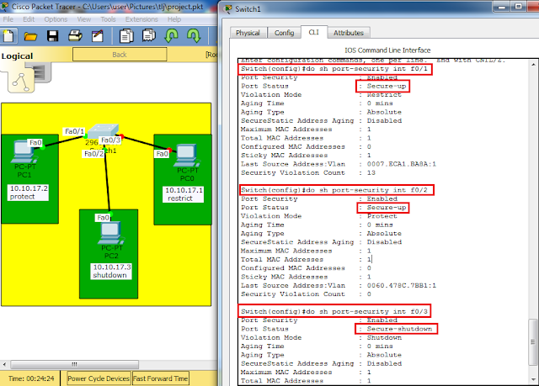Select the PC0 computer in the topology
Viewport: 539px width, 386px height.
pyautogui.click(x=187, y=156)
